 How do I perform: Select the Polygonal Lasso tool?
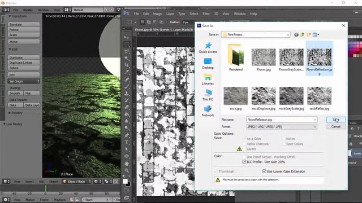pos(127,51)
